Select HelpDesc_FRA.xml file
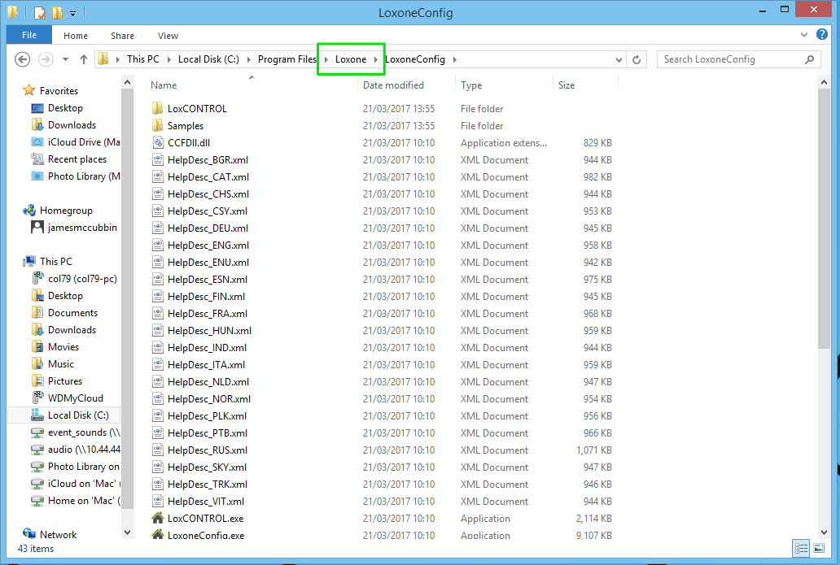The image size is (840, 565). pyautogui.click(x=208, y=314)
